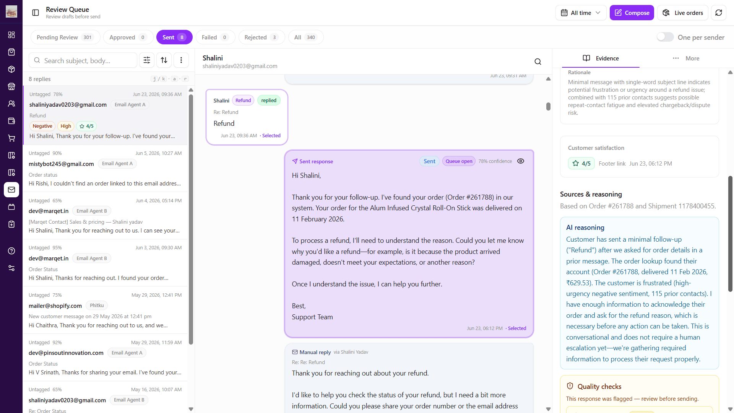Select the Sent tab

click(x=174, y=37)
